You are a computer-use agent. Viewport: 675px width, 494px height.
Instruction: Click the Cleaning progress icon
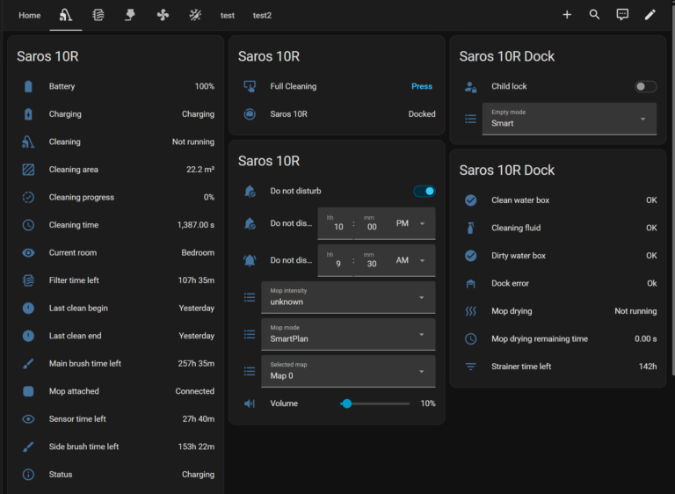pos(28,197)
